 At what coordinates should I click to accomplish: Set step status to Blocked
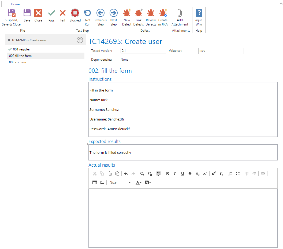click(75, 16)
